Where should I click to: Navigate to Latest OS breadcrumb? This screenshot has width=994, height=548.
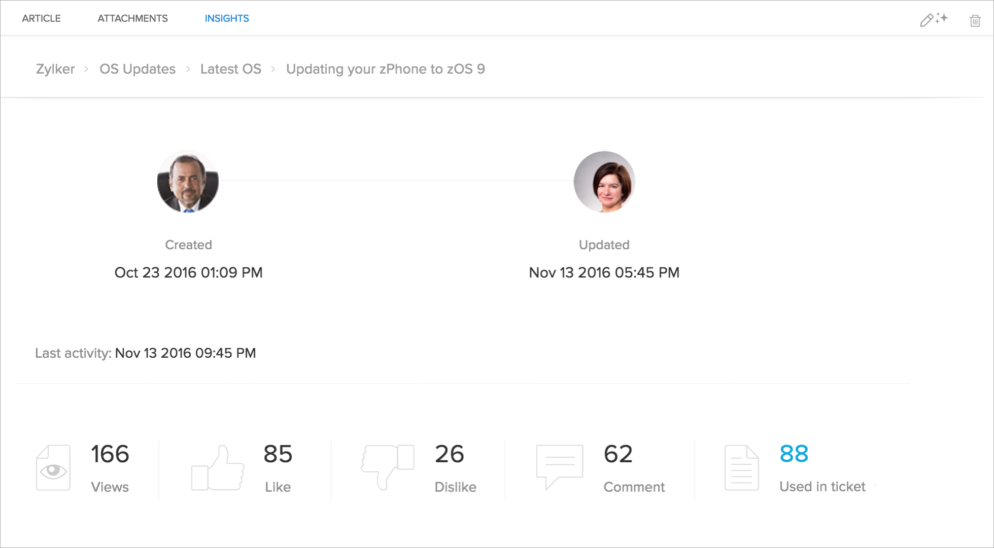231,69
